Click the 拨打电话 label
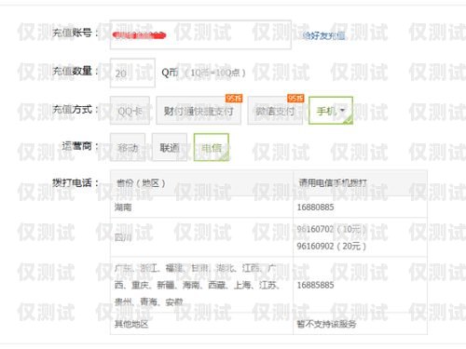466x349 pixels. [75, 182]
